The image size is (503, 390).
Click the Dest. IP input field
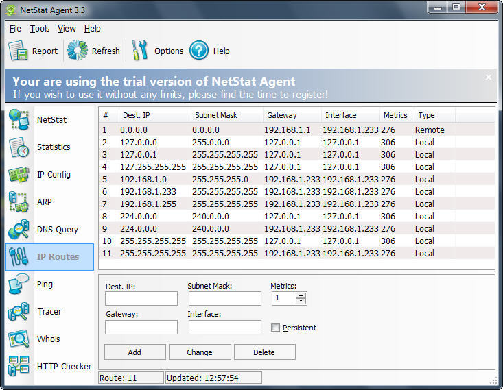click(141, 299)
